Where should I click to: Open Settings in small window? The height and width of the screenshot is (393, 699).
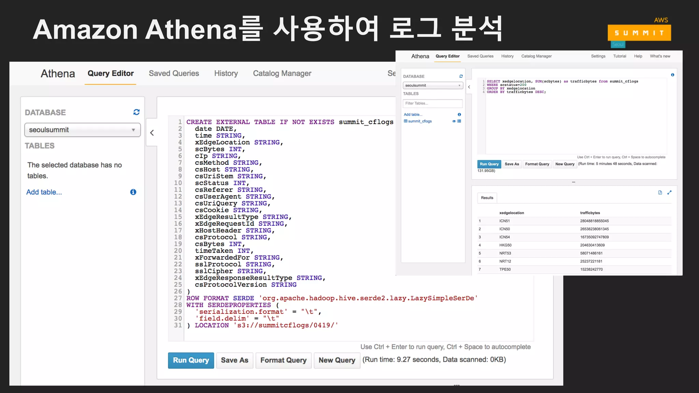(x=598, y=56)
